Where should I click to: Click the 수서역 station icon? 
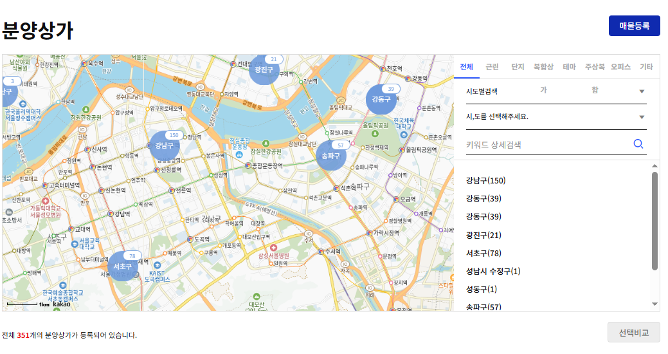tap(321, 252)
